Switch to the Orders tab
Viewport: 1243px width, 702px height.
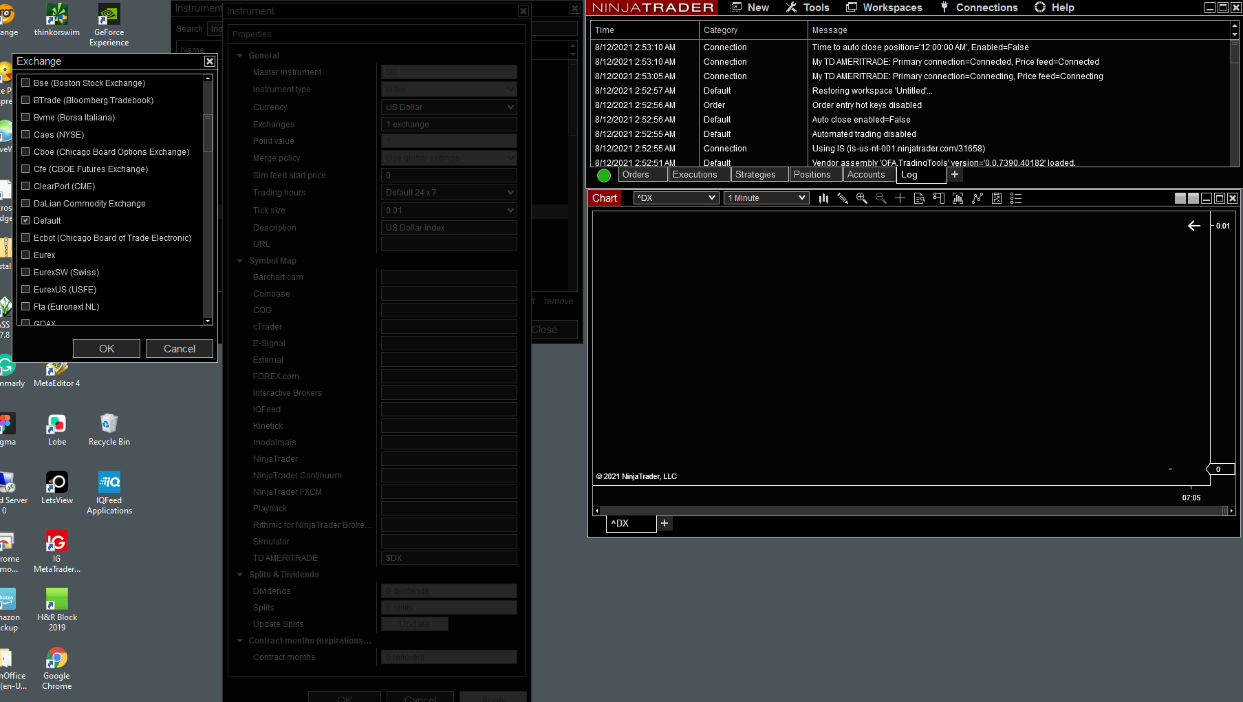tap(643, 175)
